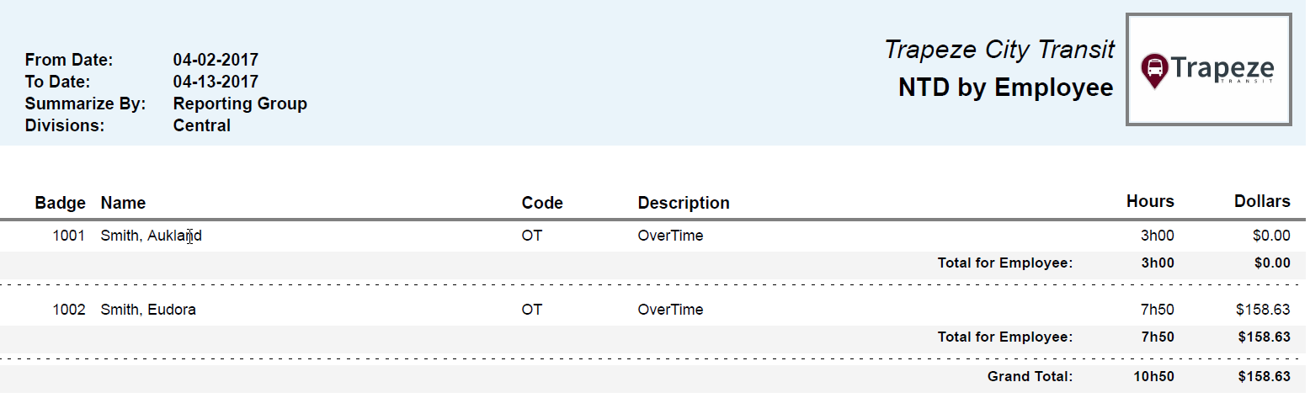Click the Central divisions value

point(201,125)
